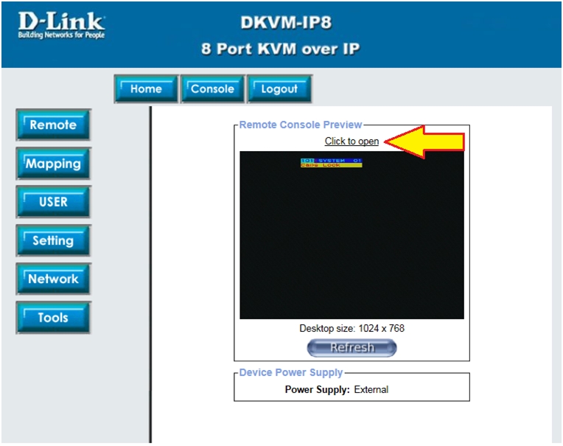Open the Remote sidebar section
The width and height of the screenshot is (563, 446).
[53, 125]
